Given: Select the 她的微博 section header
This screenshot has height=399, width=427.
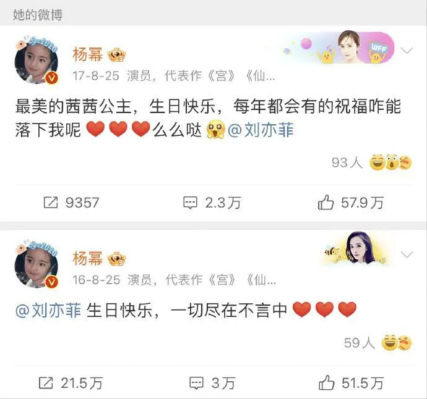Looking at the screenshot, I should point(38,15).
